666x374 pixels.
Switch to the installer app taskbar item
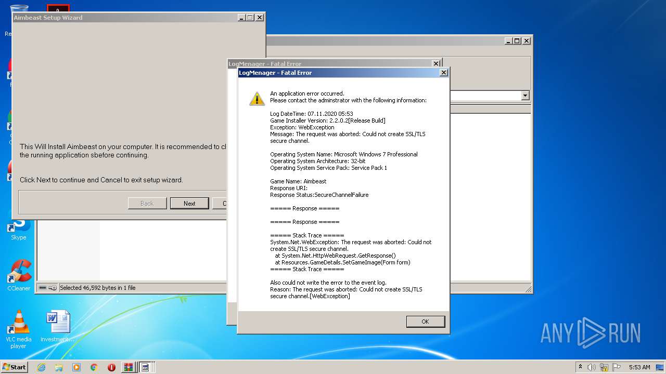(x=146, y=367)
